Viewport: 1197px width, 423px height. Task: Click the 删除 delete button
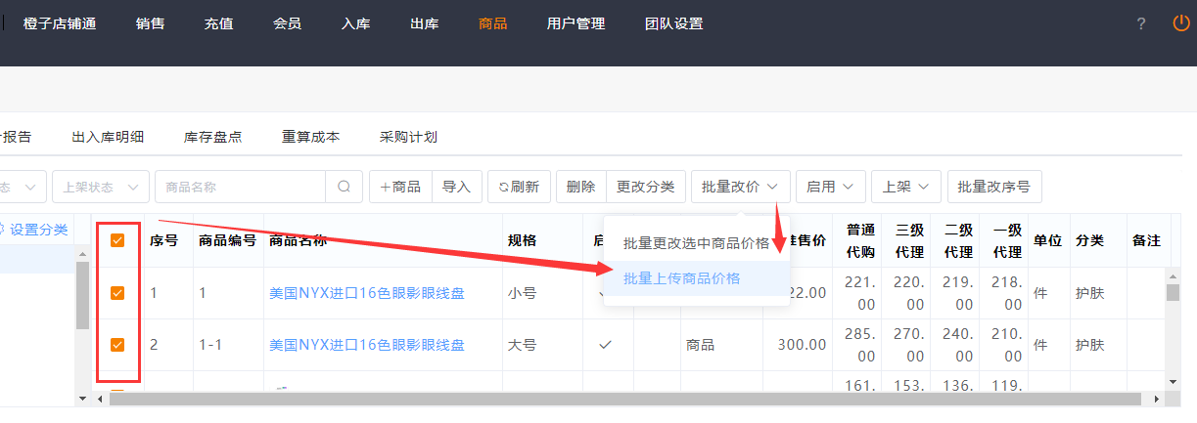[580, 187]
